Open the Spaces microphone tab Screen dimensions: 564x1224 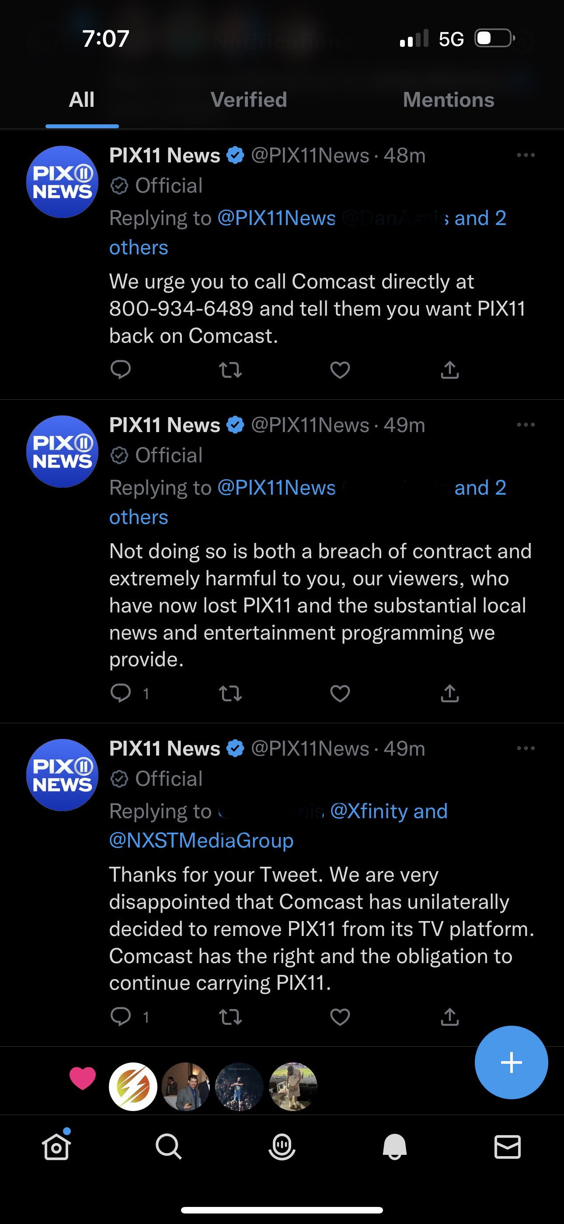tap(282, 1147)
